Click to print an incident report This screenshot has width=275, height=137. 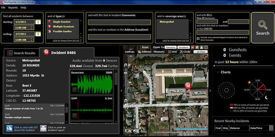point(57,129)
